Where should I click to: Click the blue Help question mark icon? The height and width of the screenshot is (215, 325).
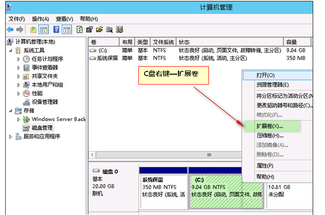[x=56, y=29]
